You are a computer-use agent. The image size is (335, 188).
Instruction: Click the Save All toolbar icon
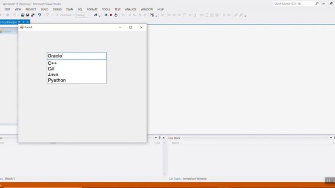click(x=32, y=15)
